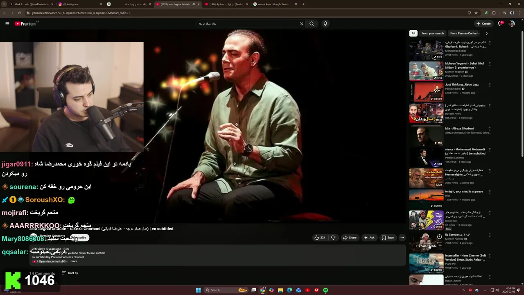Viewport: 524px width, 295px height.
Task: Open options for Interstellar Hans Zimmer video
Action: [x=490, y=256]
